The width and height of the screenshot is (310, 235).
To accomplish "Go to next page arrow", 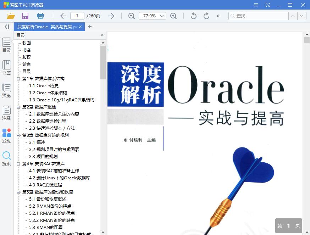I will click(111, 16).
